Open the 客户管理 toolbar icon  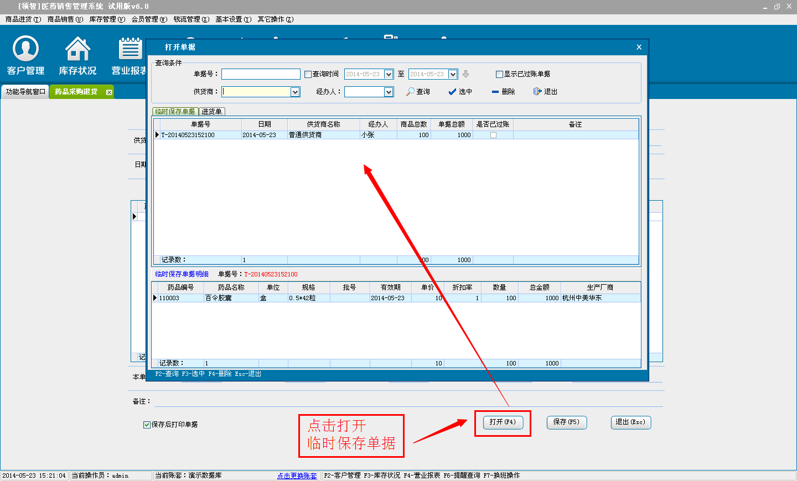coord(25,55)
